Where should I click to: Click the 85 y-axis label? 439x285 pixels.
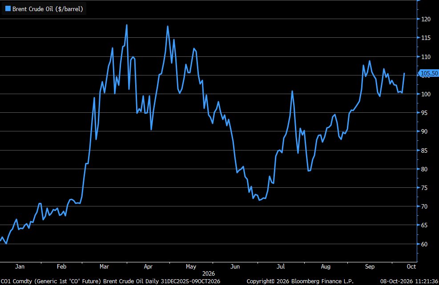(424, 150)
